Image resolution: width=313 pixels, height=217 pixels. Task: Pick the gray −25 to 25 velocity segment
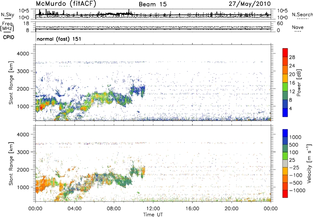click(x=285, y=163)
